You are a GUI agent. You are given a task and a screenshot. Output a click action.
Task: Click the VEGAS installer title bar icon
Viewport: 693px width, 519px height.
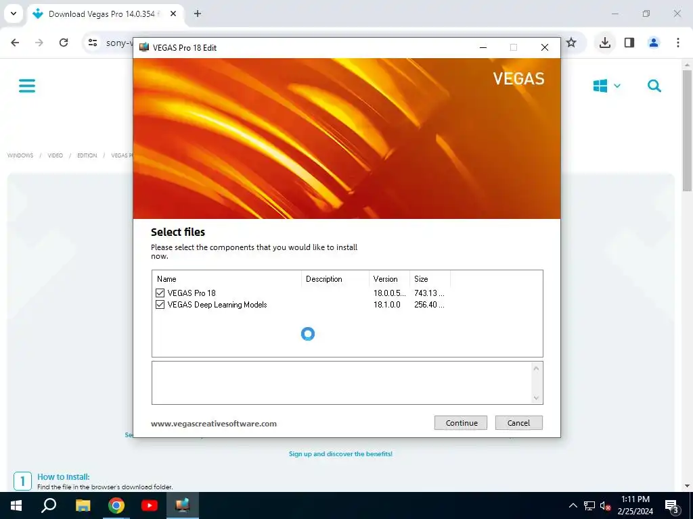(144, 47)
